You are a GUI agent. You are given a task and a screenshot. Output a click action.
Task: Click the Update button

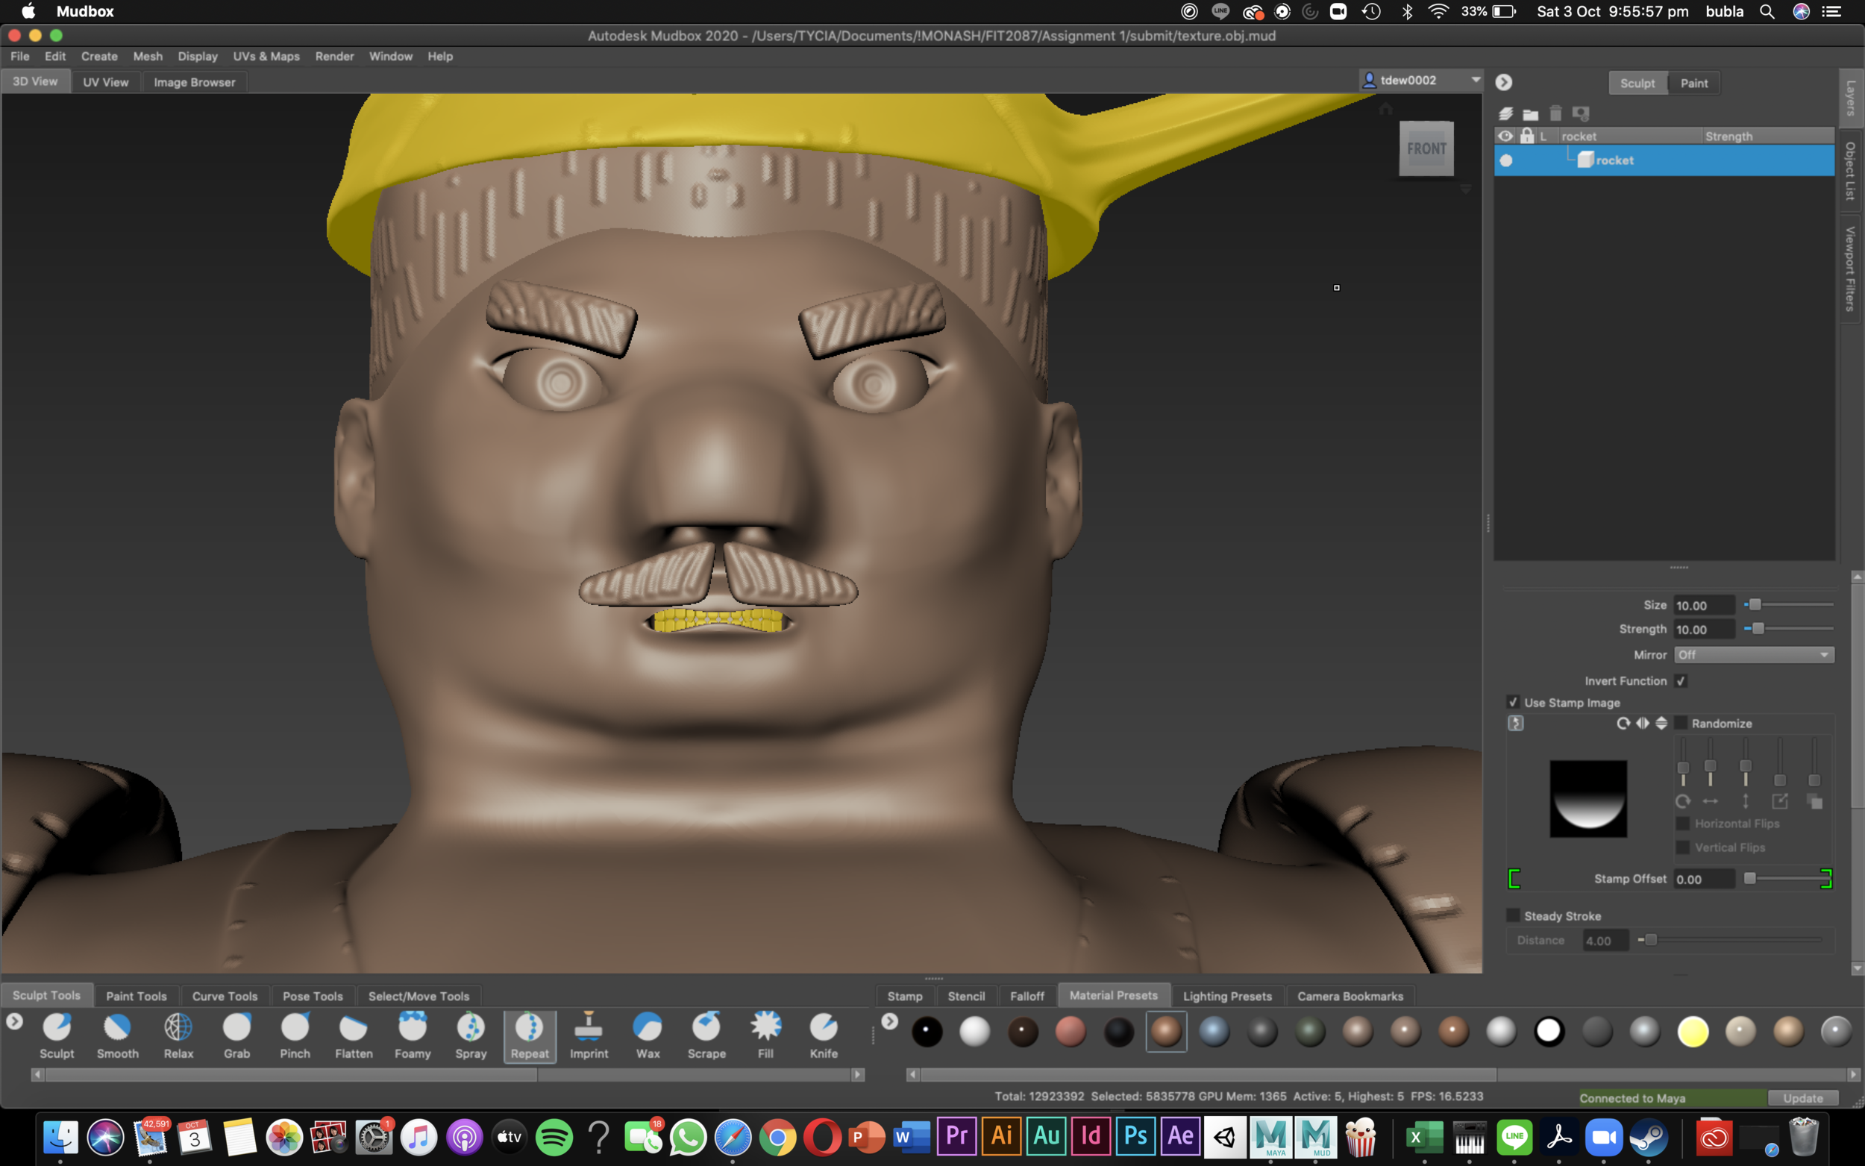[x=1802, y=1098]
